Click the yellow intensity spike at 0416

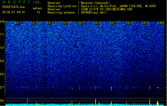96,102
